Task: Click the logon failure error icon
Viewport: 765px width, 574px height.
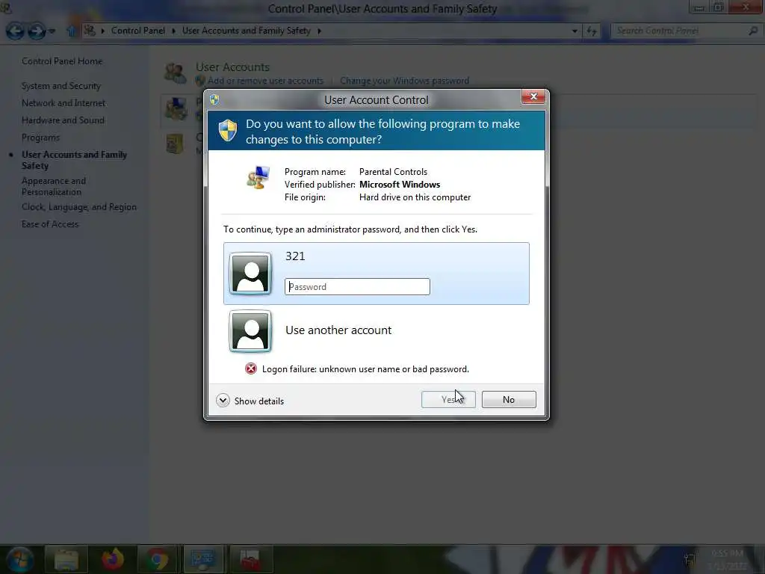Action: click(x=251, y=368)
